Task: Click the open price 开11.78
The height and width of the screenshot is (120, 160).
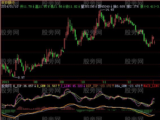Action: (x=26, y=7)
